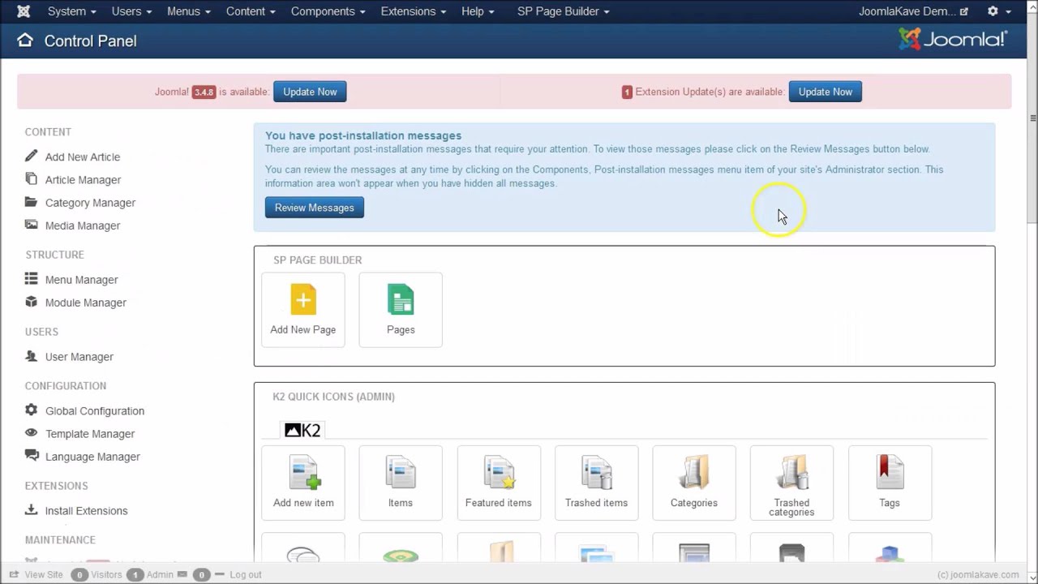
Task: Open the System menu
Action: coord(71,11)
